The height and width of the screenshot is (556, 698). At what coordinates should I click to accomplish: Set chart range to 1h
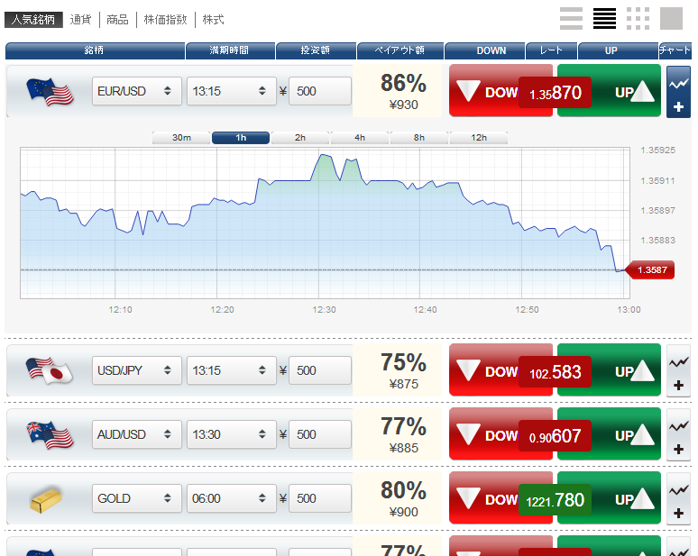coord(241,138)
